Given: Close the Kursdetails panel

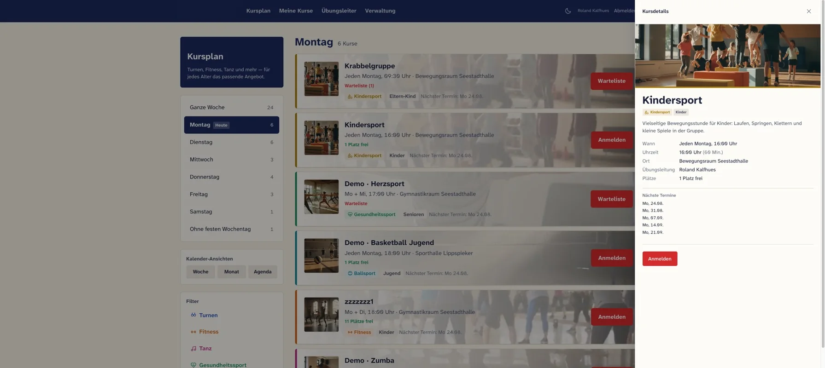Looking at the screenshot, I should (809, 11).
